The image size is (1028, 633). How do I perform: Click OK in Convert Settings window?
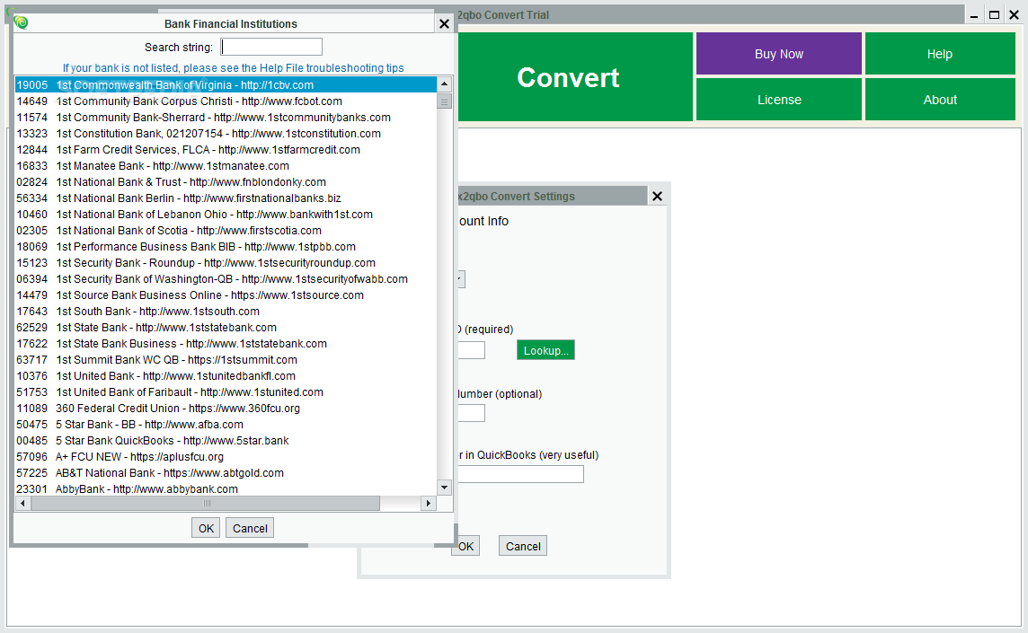[466, 547]
